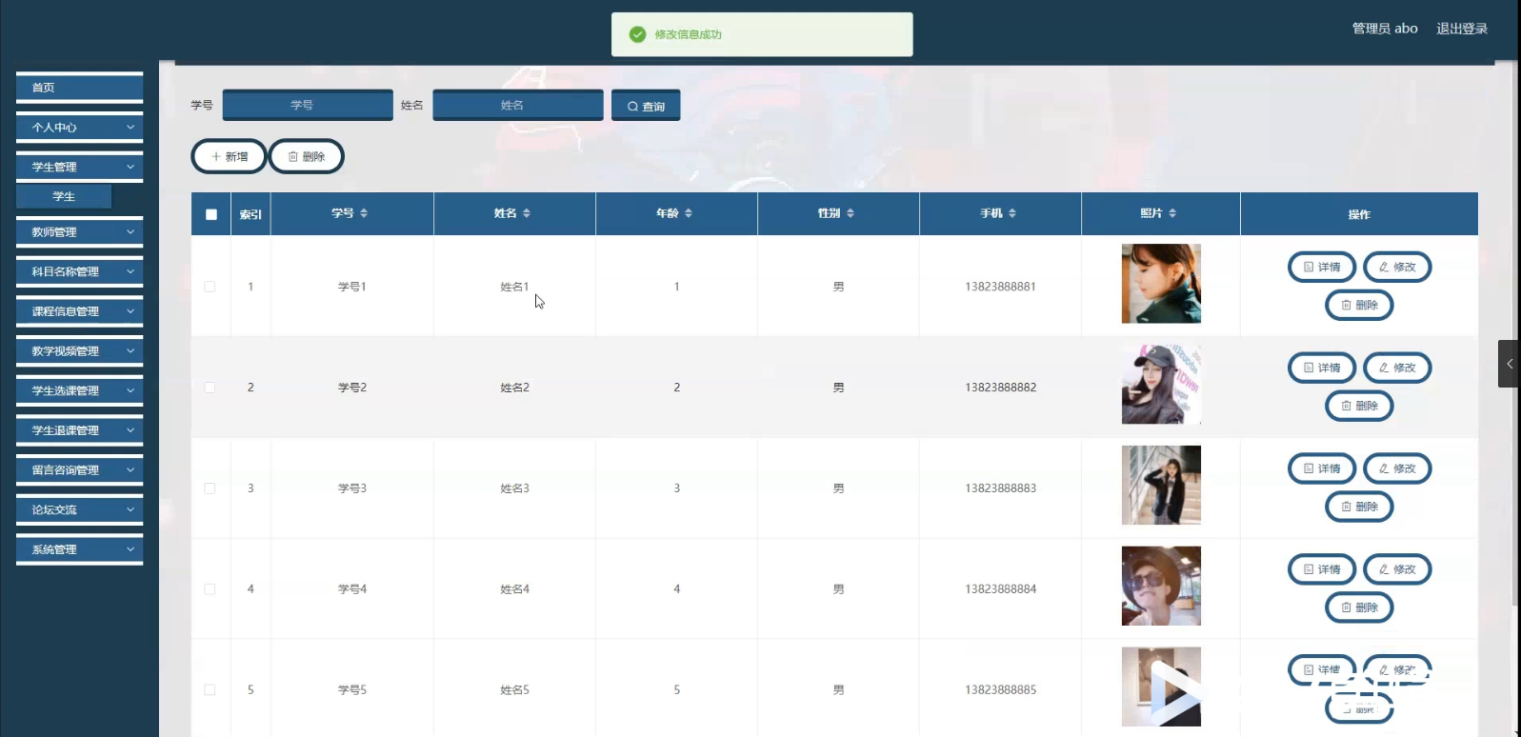
Task: Sort by 学号 column arrows
Action: (363, 213)
